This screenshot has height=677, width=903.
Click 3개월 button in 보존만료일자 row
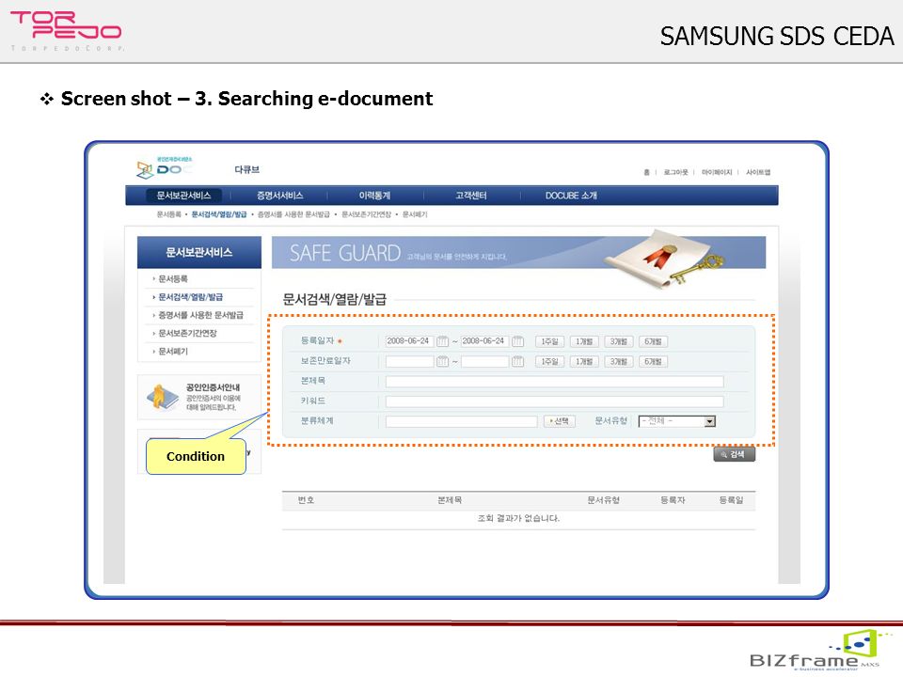[619, 361]
